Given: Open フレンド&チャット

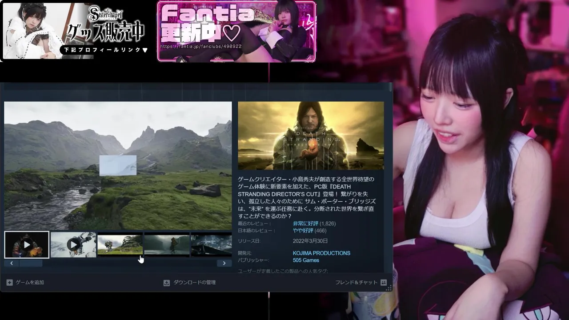Looking at the screenshot, I should (x=356, y=282).
